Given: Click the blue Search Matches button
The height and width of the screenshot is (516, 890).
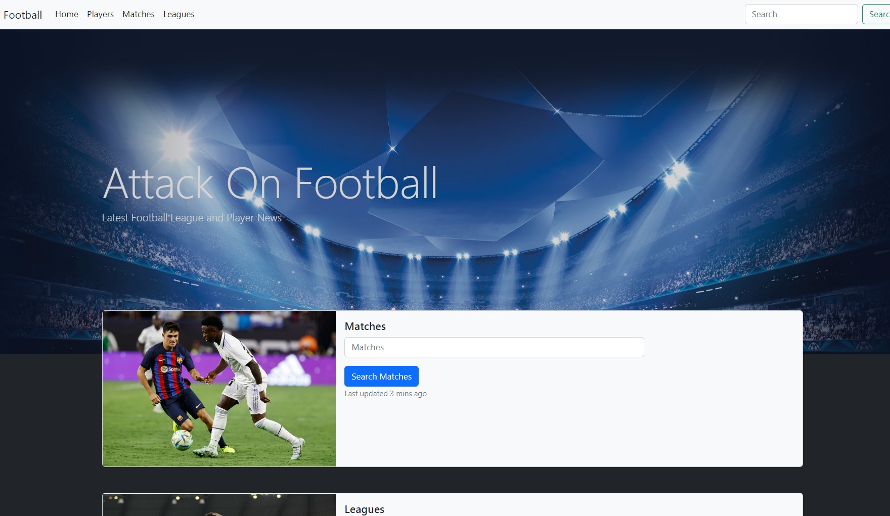Looking at the screenshot, I should 381,377.
